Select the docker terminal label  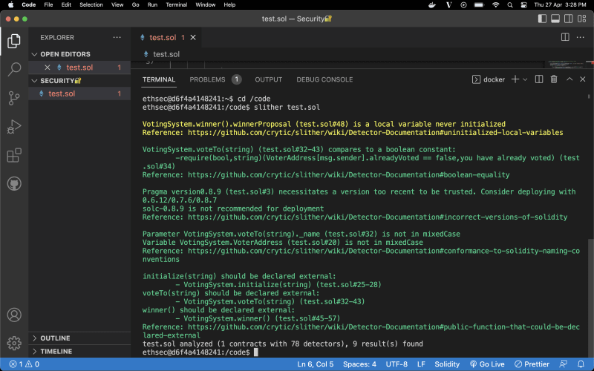point(489,79)
